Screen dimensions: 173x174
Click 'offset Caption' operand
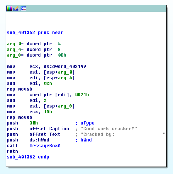(x=49, y=129)
